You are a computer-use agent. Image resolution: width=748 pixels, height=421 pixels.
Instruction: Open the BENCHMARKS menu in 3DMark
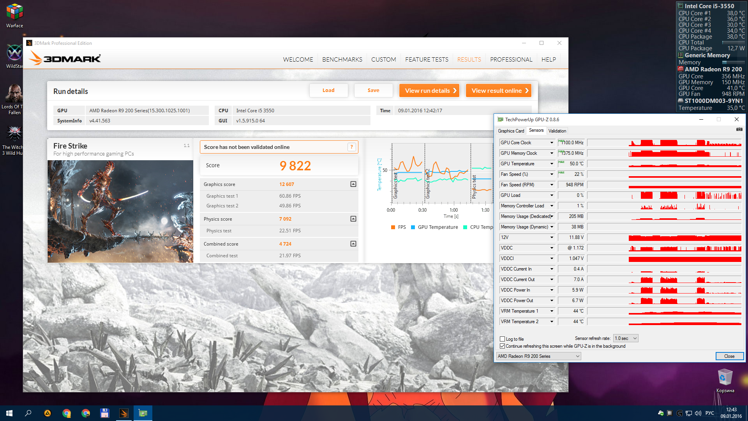coord(342,59)
